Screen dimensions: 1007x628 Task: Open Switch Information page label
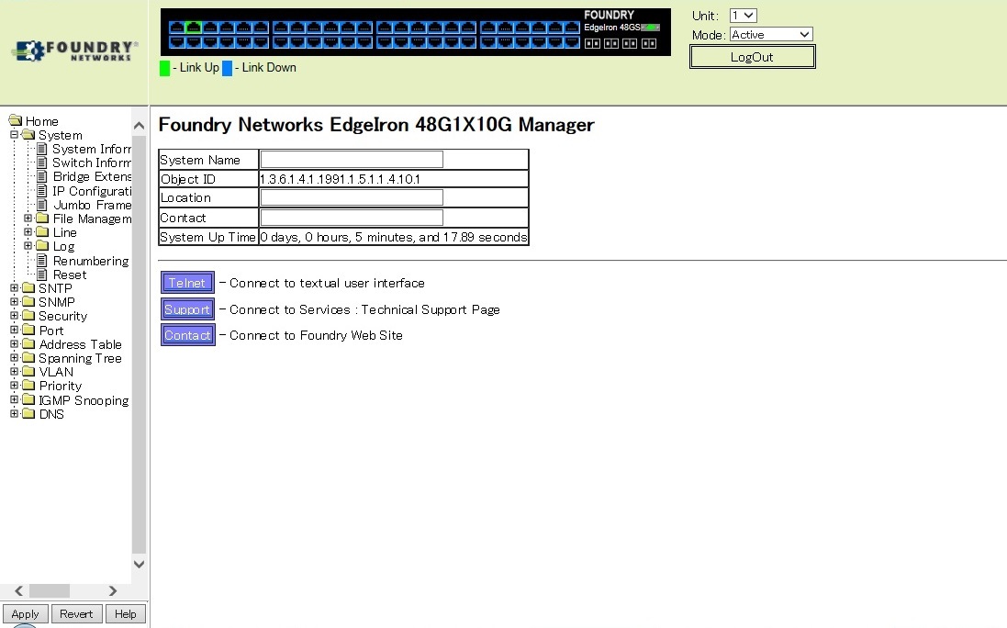92,163
